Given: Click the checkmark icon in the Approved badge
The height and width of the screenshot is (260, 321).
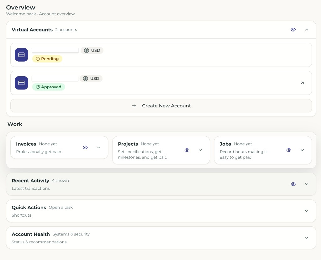Looking at the screenshot, I should click(x=38, y=87).
